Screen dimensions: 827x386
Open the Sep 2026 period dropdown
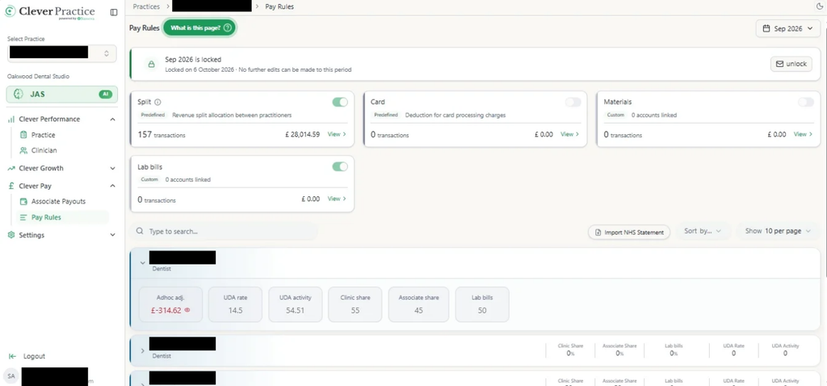tap(787, 28)
